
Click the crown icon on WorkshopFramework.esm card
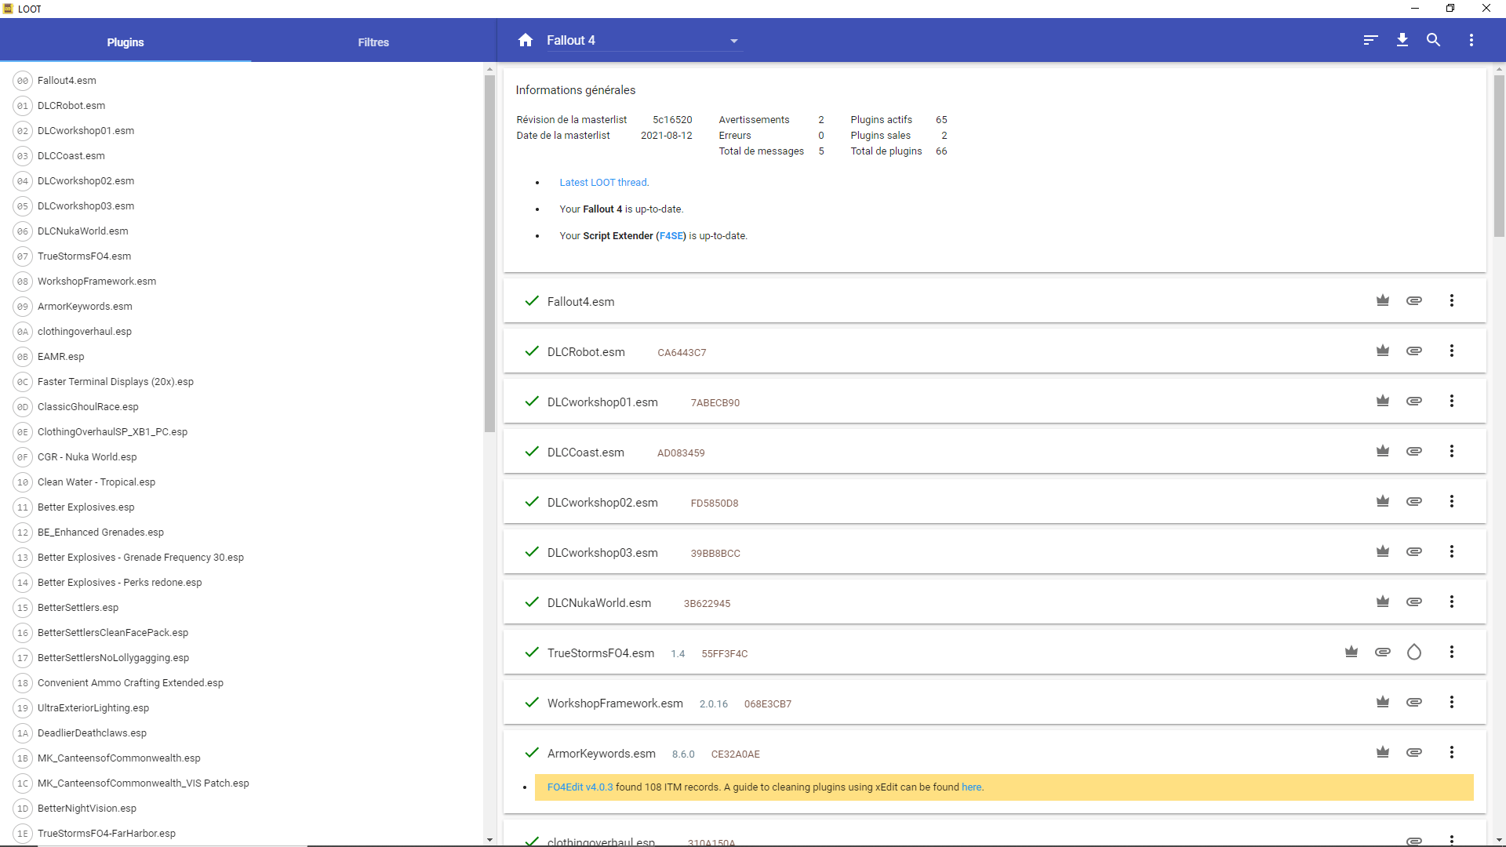(1383, 702)
